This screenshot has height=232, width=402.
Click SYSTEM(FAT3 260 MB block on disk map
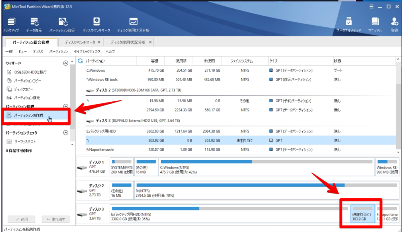pos(122,167)
